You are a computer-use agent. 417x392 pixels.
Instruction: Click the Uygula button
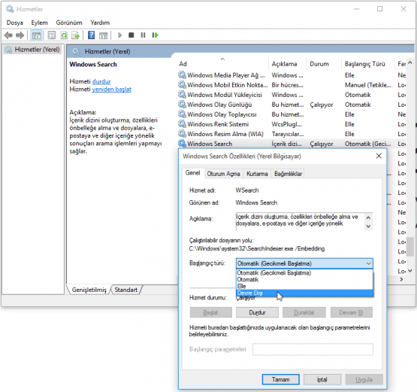pyautogui.click(x=364, y=379)
